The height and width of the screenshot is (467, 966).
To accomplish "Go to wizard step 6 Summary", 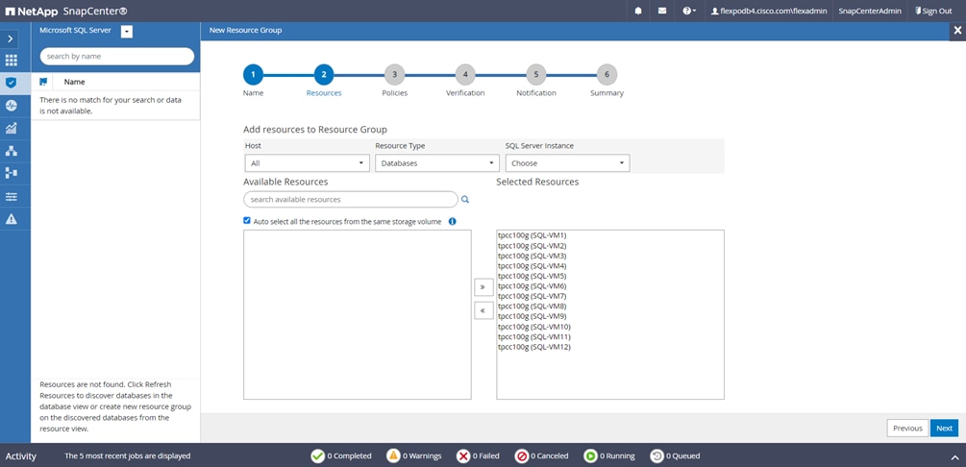I will click(x=607, y=75).
